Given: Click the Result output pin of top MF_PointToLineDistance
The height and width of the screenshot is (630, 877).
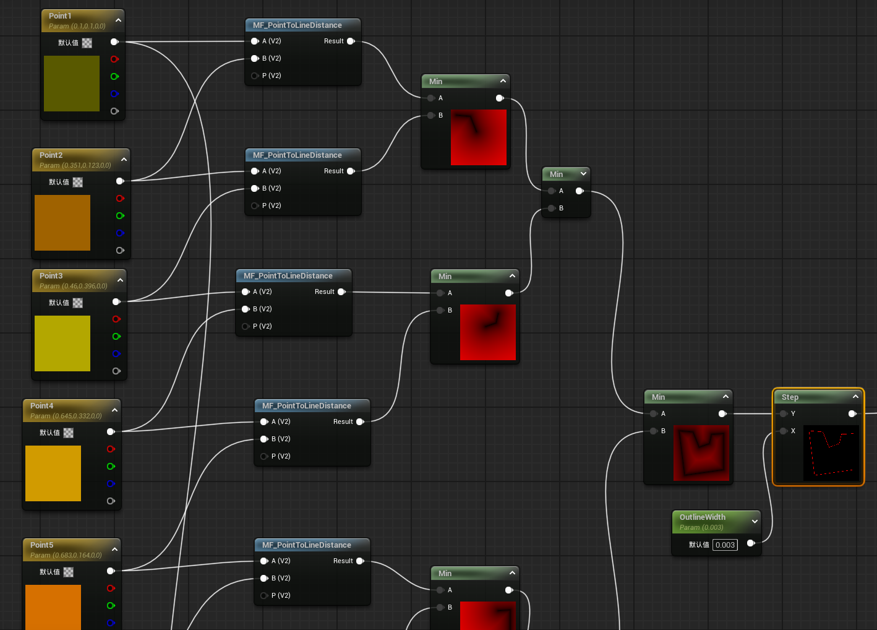Looking at the screenshot, I should tap(351, 41).
